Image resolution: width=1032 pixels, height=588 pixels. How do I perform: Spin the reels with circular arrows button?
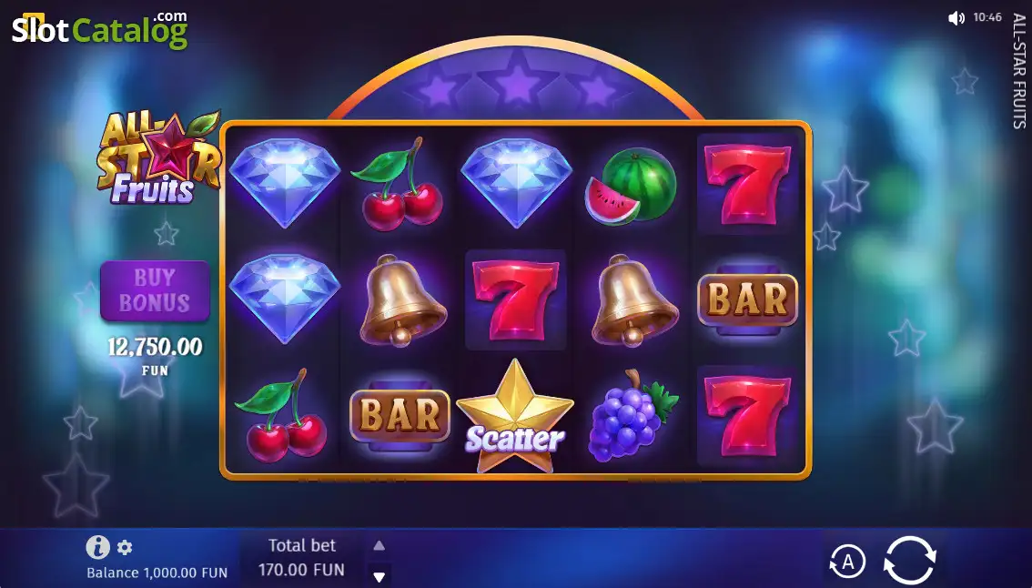pos(909,561)
